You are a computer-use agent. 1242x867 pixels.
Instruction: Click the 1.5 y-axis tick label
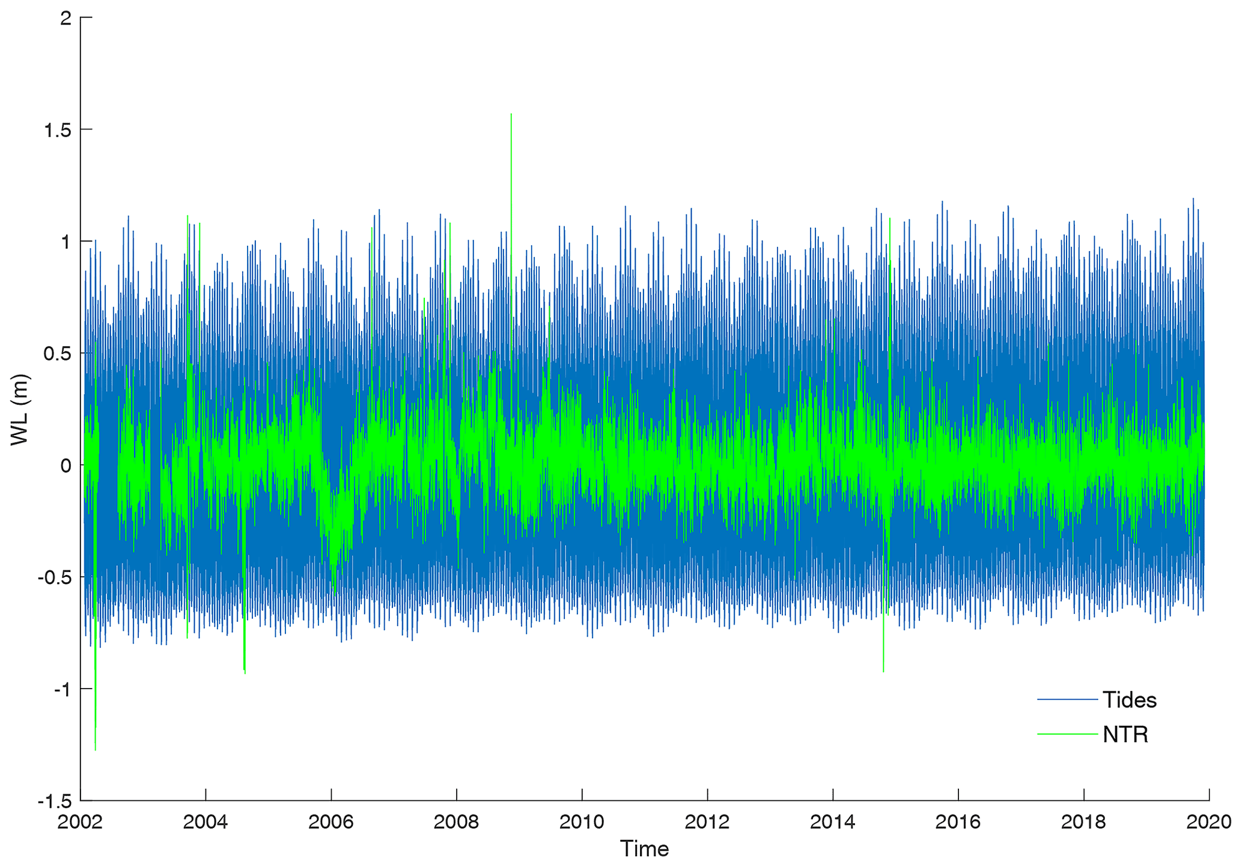coord(58,130)
